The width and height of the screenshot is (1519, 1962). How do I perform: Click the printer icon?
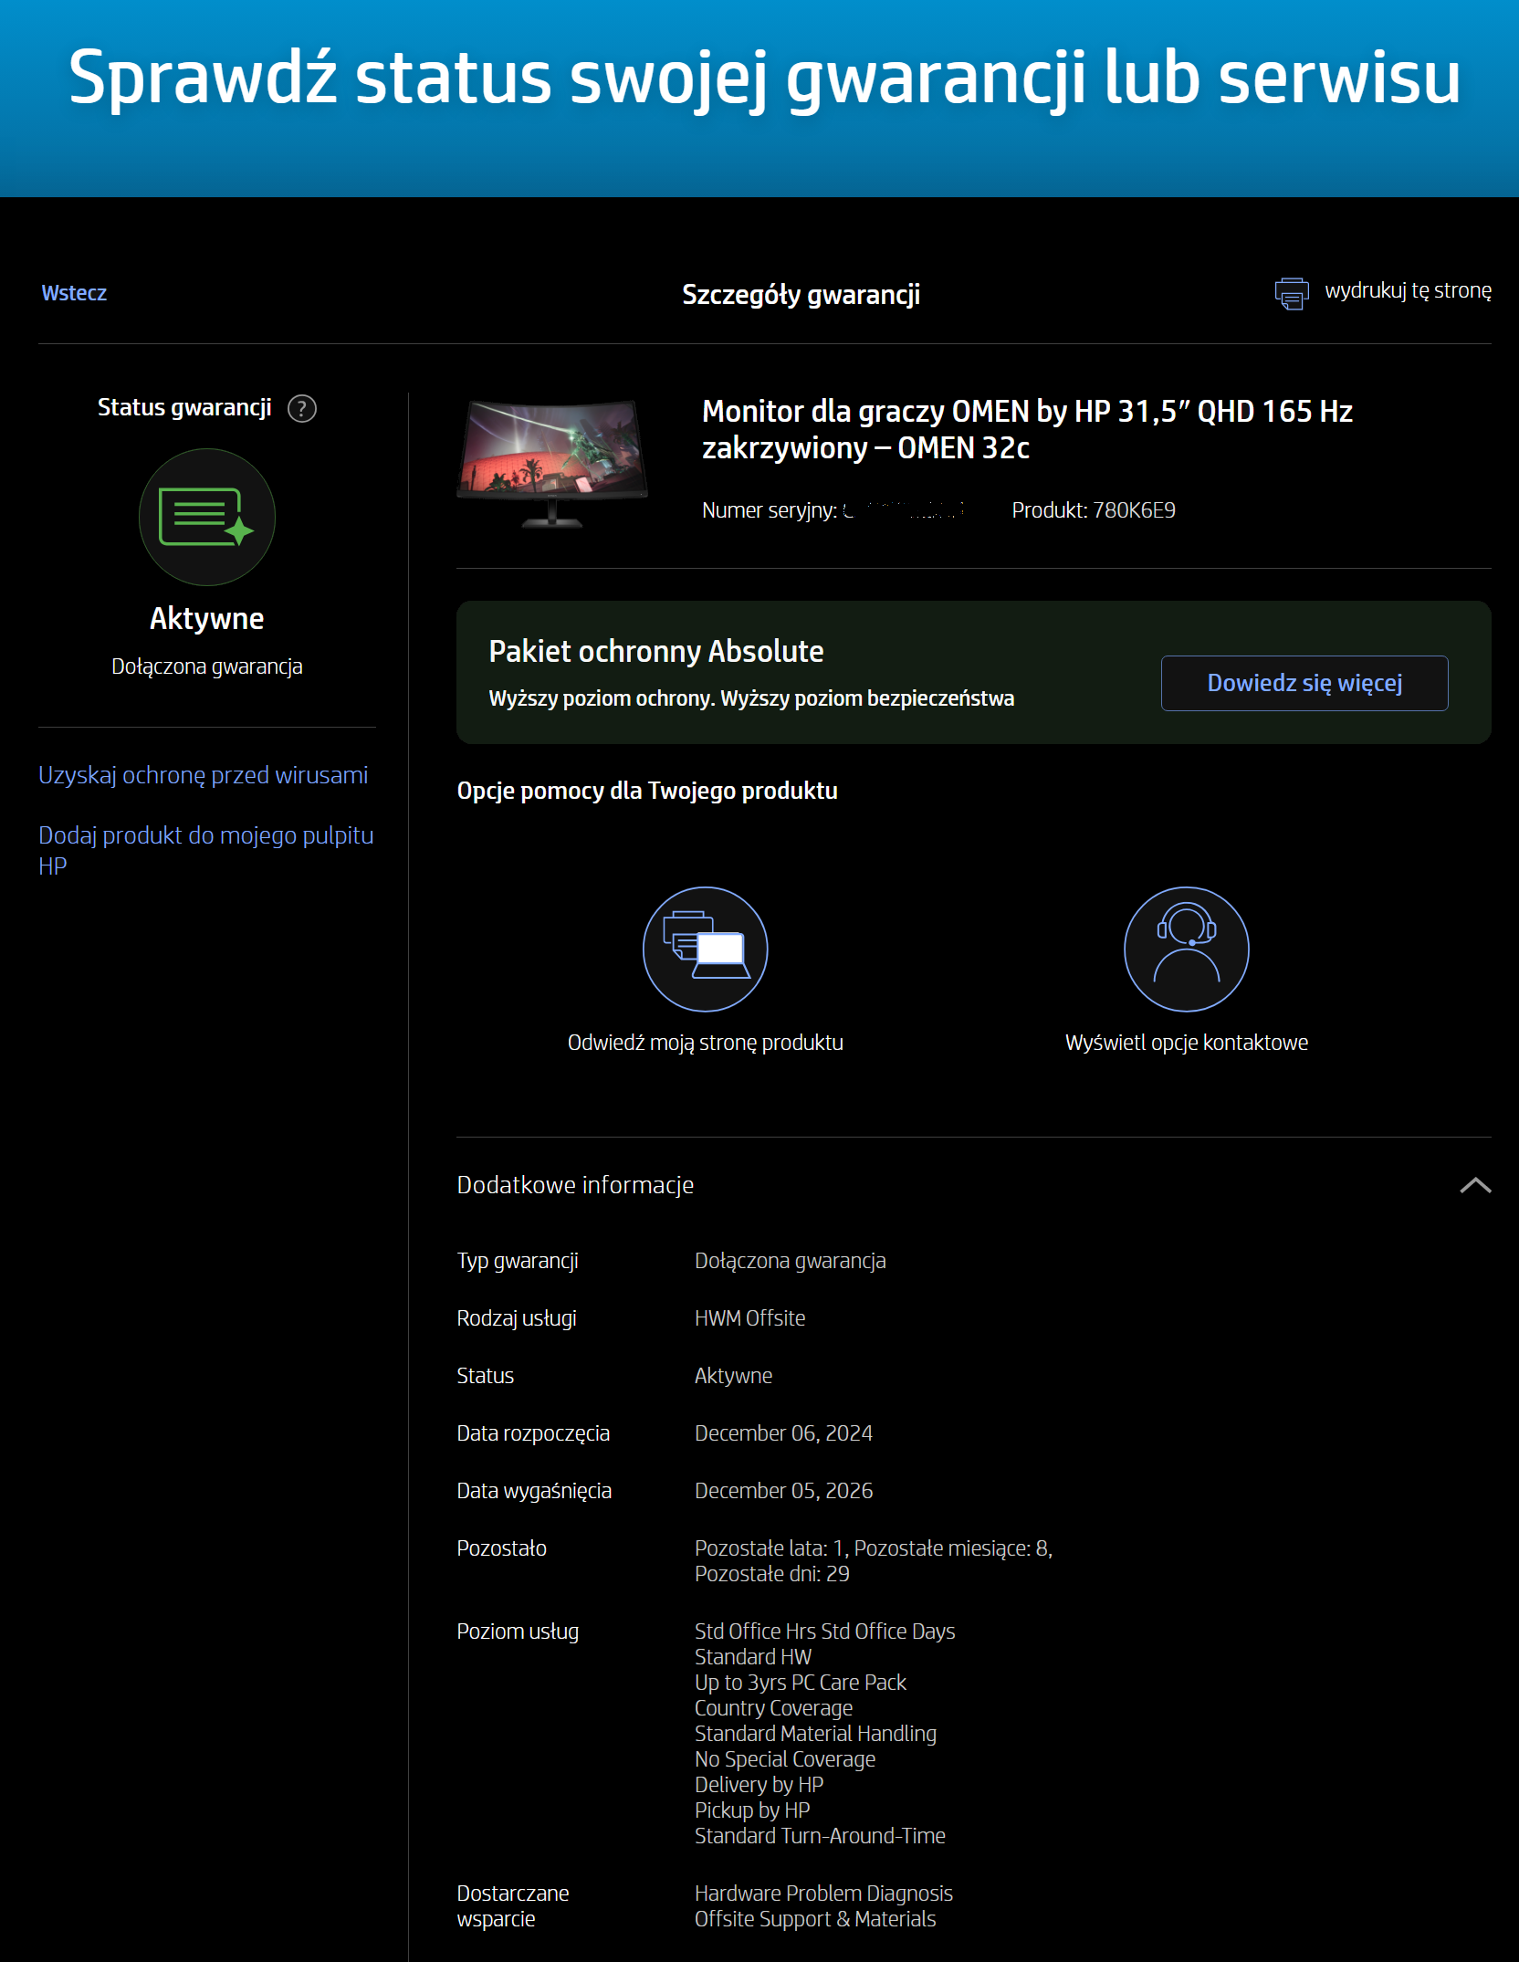[x=1292, y=293]
